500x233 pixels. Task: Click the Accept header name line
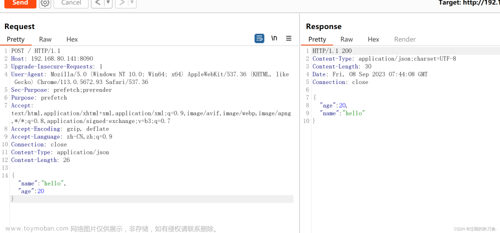(x=22, y=105)
